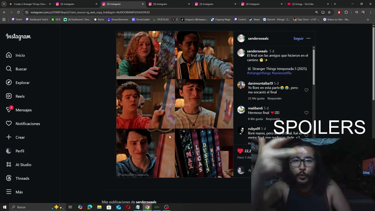375x211 pixels.
Task: Open Microsoft Store from taskbar
Action: pos(109,207)
